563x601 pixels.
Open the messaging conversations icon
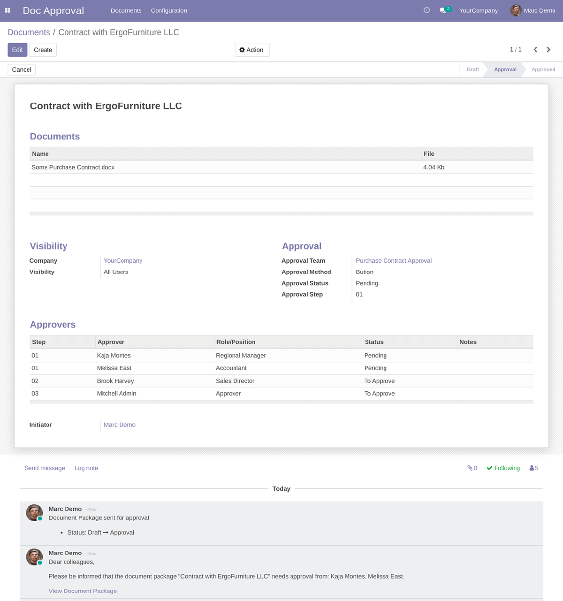tap(442, 10)
